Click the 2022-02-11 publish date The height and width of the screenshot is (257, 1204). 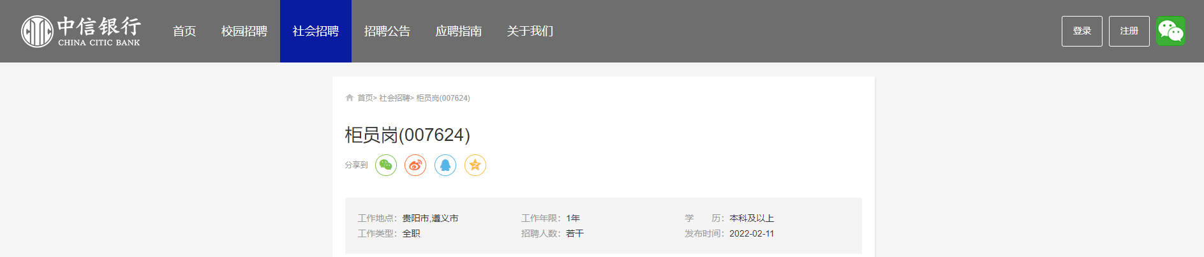tap(752, 233)
